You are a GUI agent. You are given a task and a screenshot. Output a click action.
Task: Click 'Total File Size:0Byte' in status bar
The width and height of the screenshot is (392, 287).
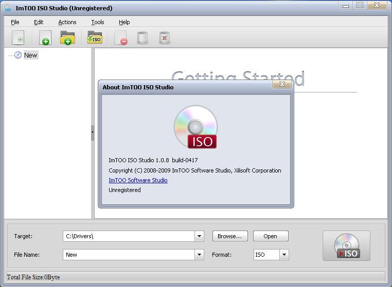[33, 277]
